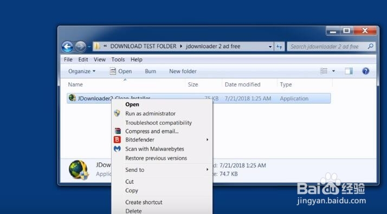Viewport: 387px width, 214px height.
Task: Open the Organize dropdown menu
Action: tap(82, 71)
